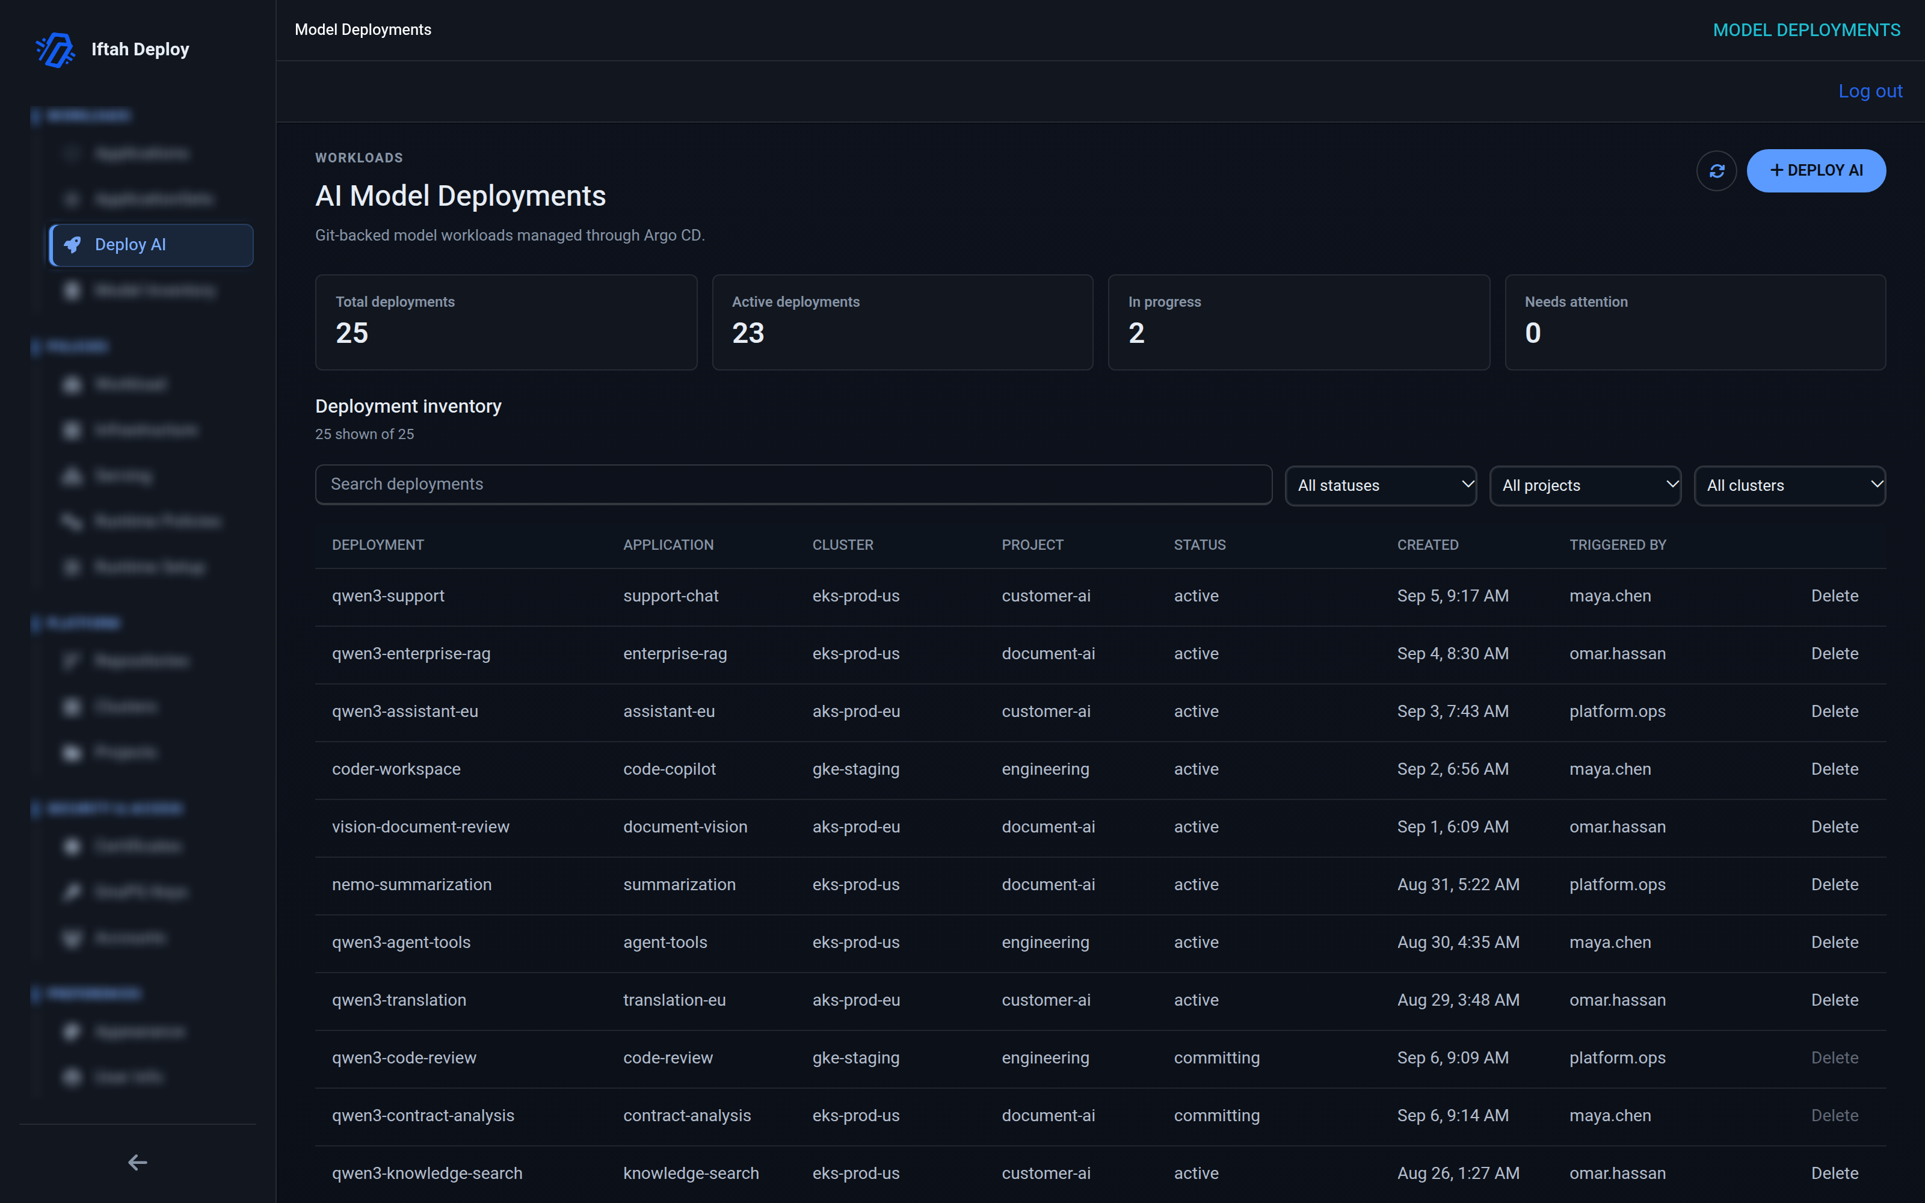Image resolution: width=1925 pixels, height=1203 pixels.
Task: Delete the qwen3-translation deployment
Action: [x=1834, y=1000]
